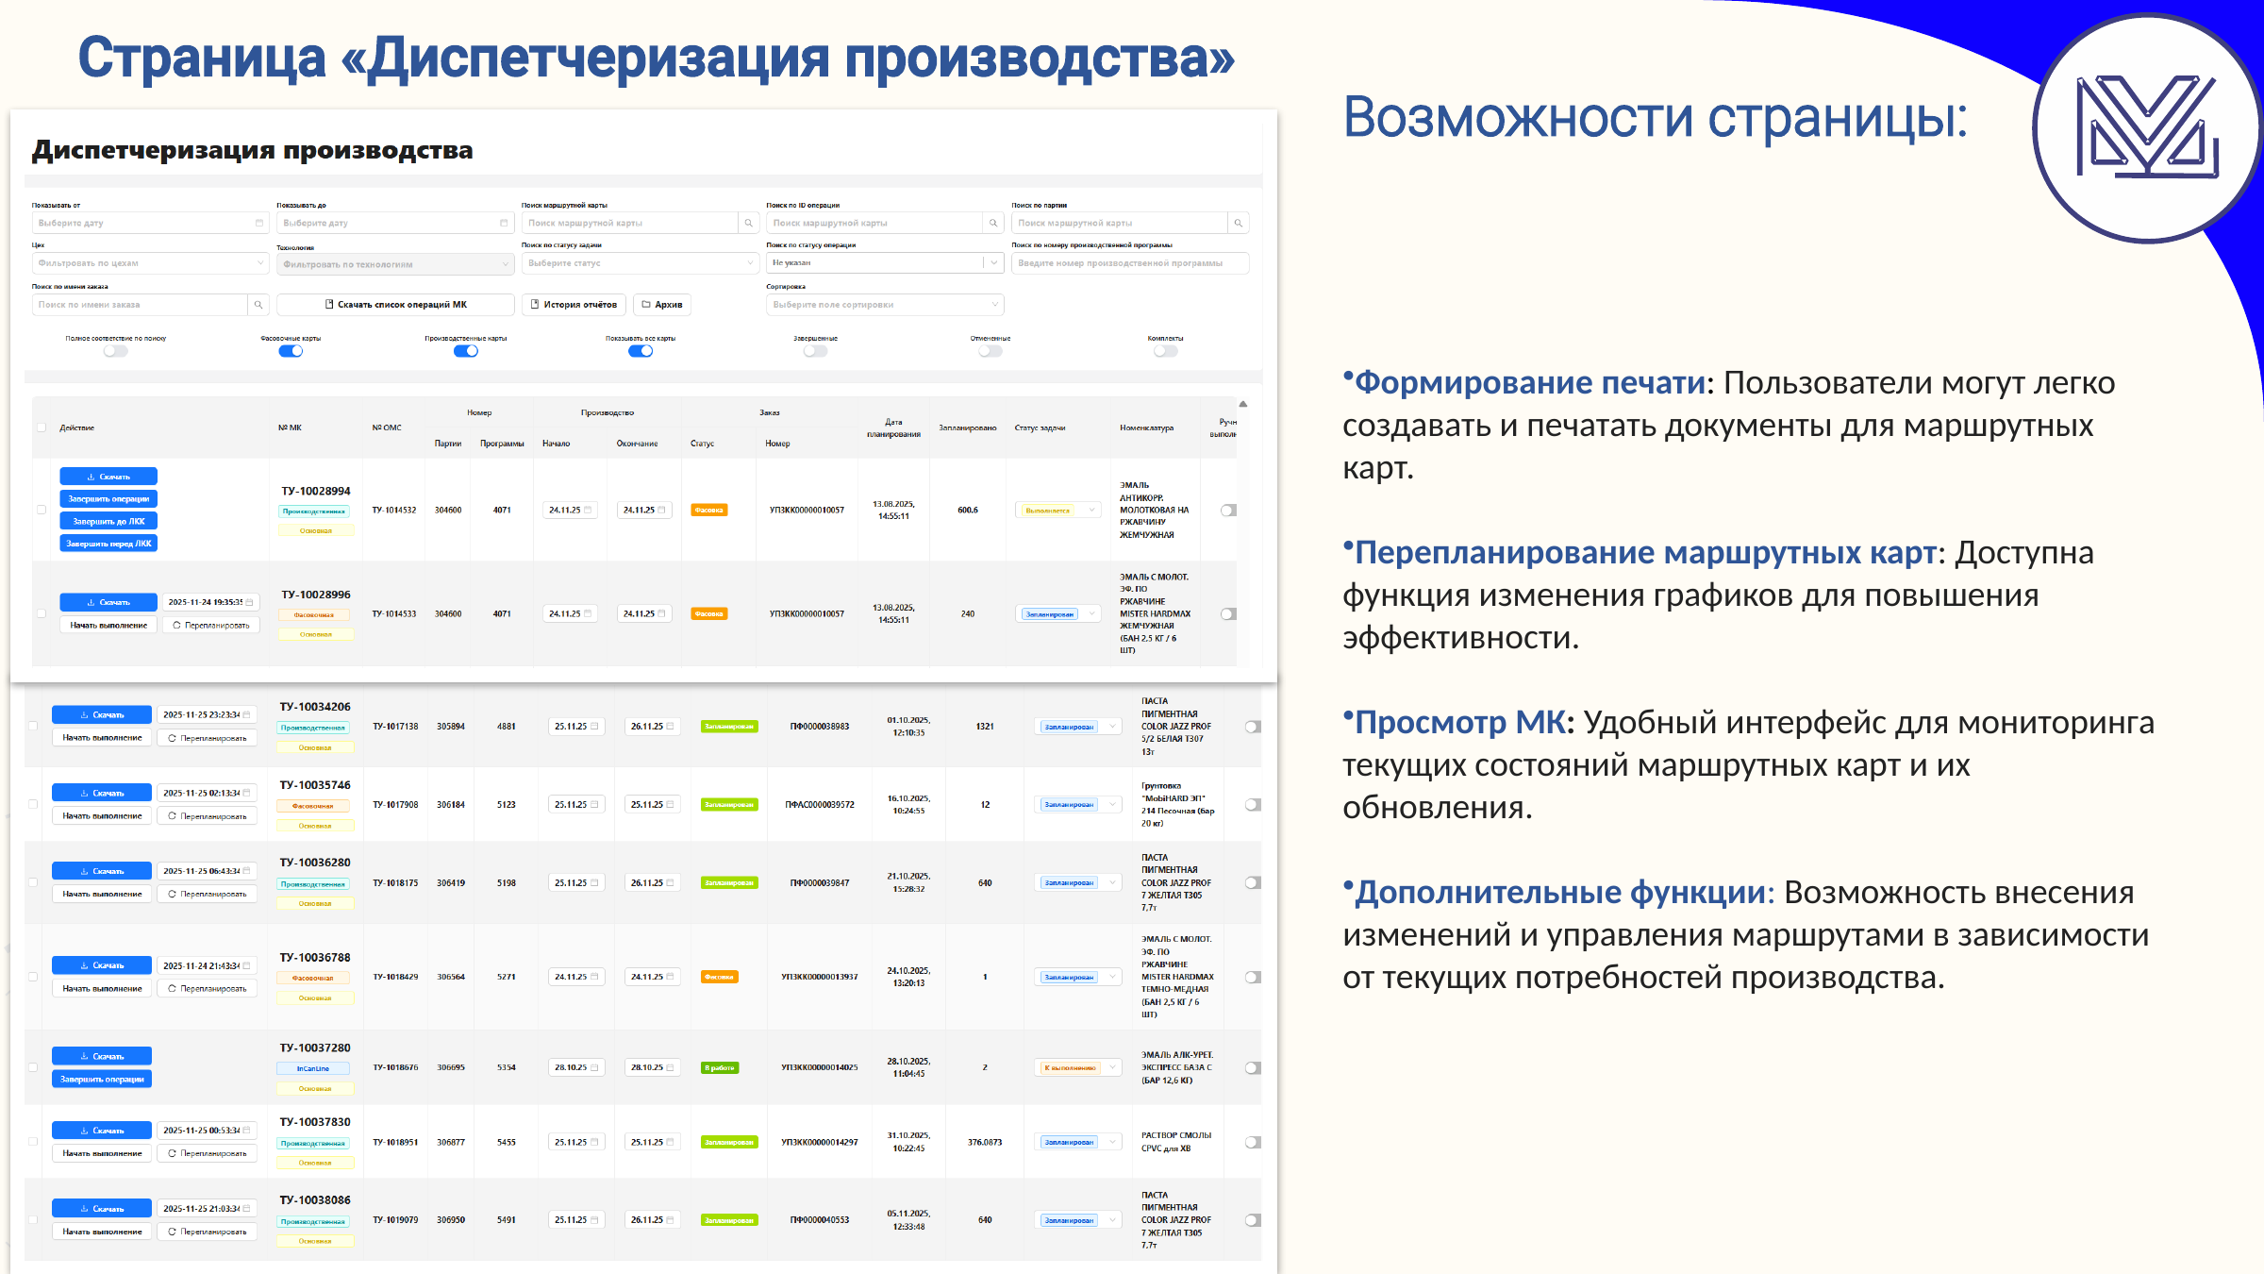Turn off Показывать все карты toggle
The width and height of the screenshot is (2264, 1274).
click(641, 350)
